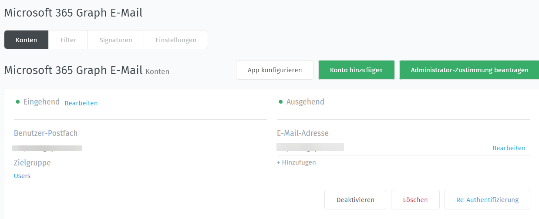Image resolution: width=539 pixels, height=219 pixels.
Task: Edit the Eingehend account via Bearbeiten
Action: (x=81, y=103)
